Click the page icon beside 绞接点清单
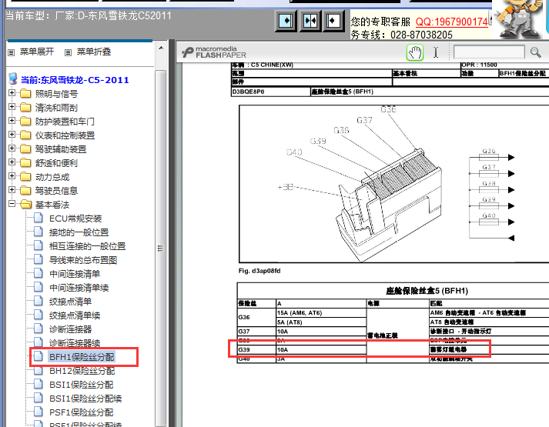The width and height of the screenshot is (549, 427). 38,301
